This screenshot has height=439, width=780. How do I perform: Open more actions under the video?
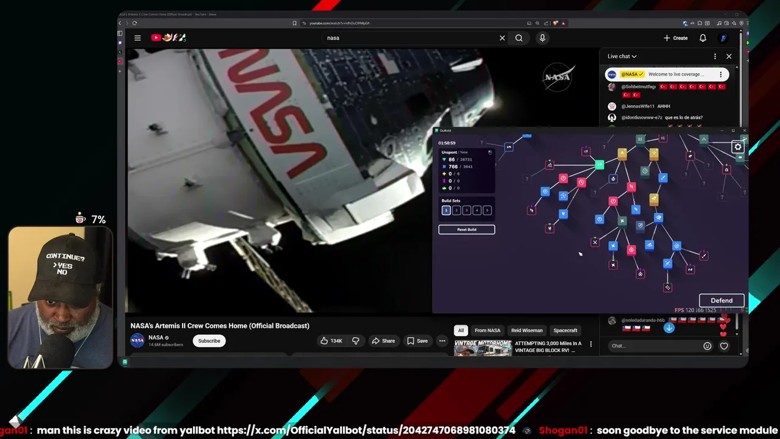[442, 341]
